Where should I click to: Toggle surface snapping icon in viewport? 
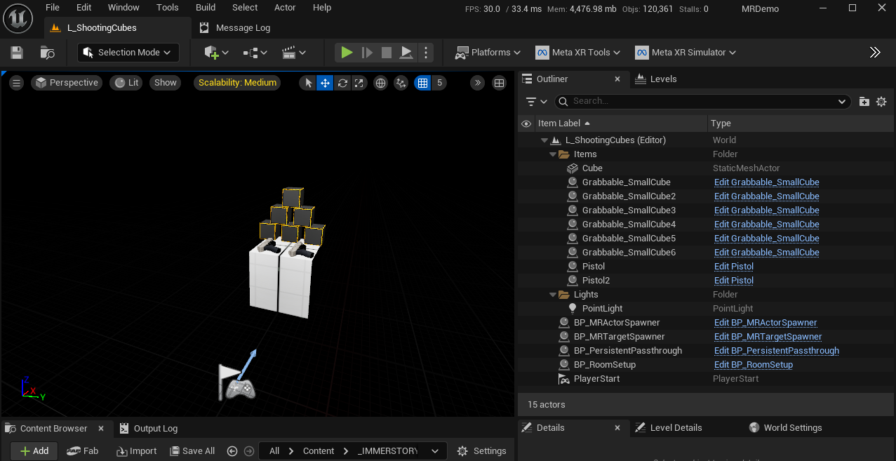[x=401, y=83]
